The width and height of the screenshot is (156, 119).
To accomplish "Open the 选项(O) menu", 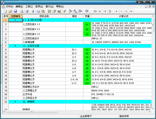I will pyautogui.click(x=39, y=6).
